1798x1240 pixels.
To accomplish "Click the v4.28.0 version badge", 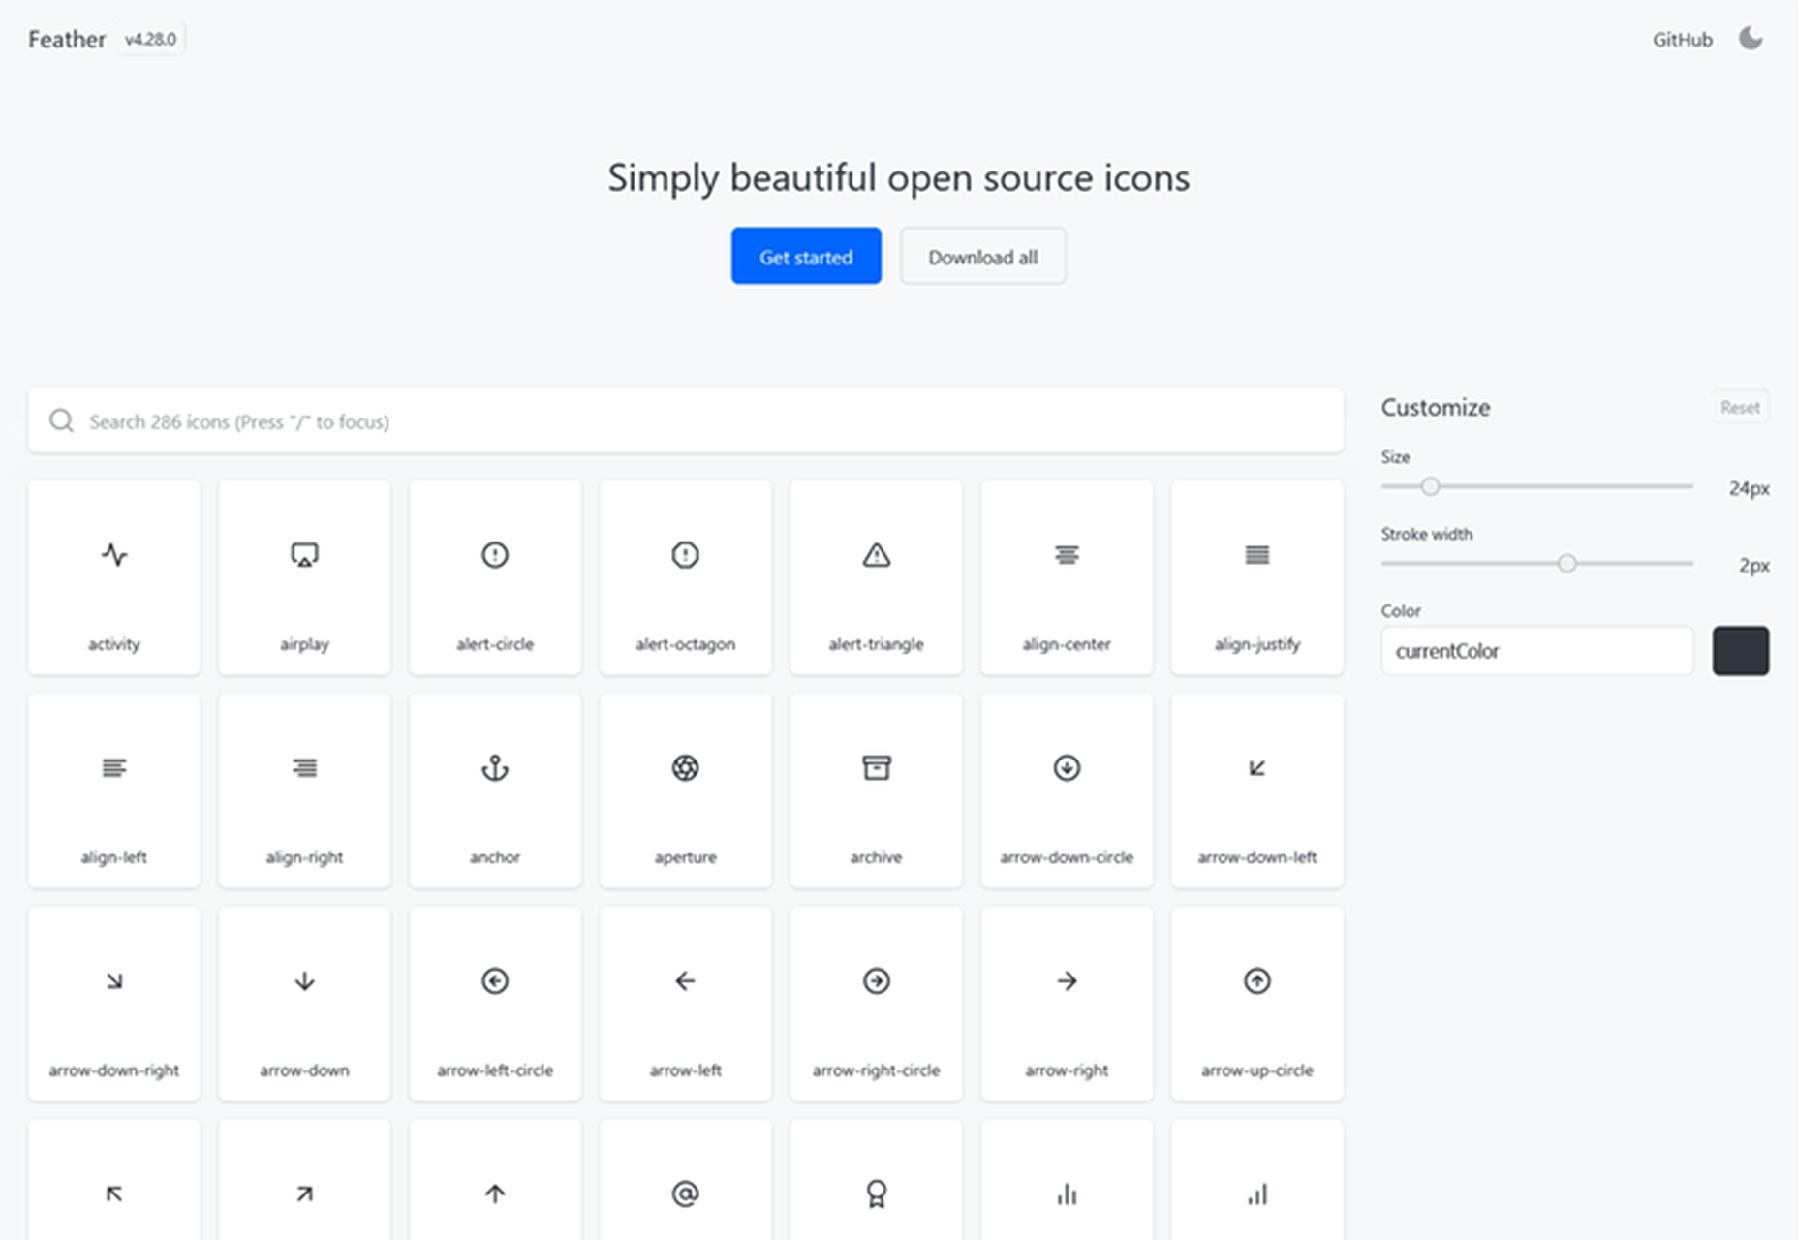I will [x=151, y=40].
